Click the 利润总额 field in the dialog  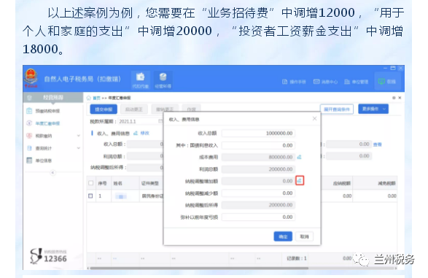tap(258, 169)
